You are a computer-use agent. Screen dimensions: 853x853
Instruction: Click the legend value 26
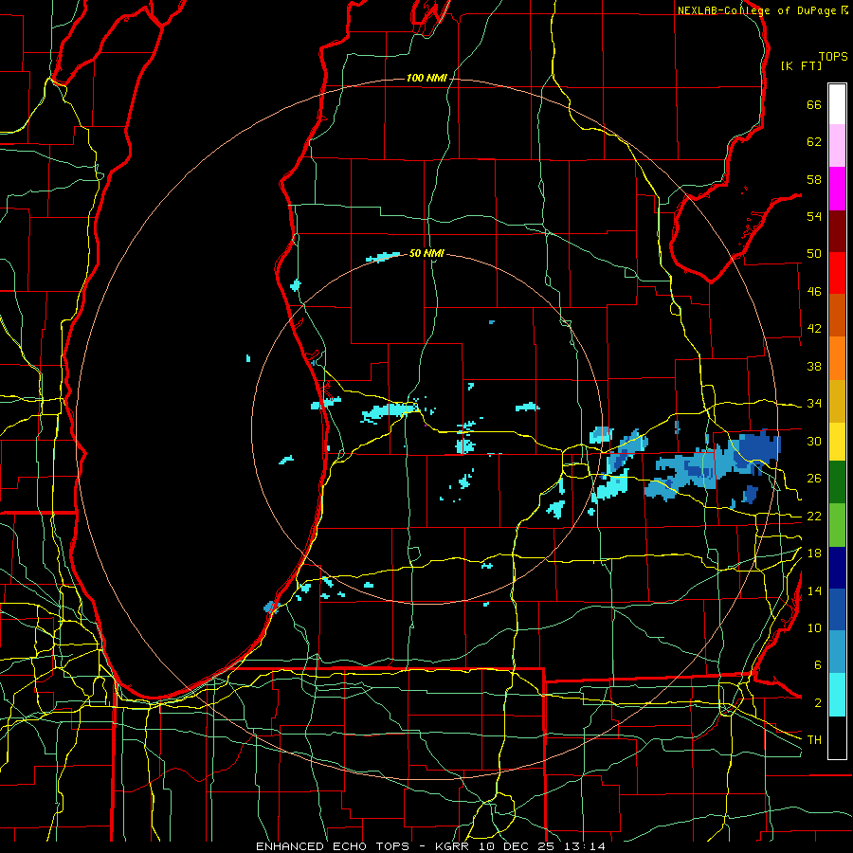point(814,479)
